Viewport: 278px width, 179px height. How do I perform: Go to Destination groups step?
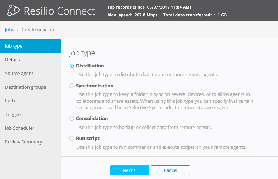pyautogui.click(x=25, y=87)
